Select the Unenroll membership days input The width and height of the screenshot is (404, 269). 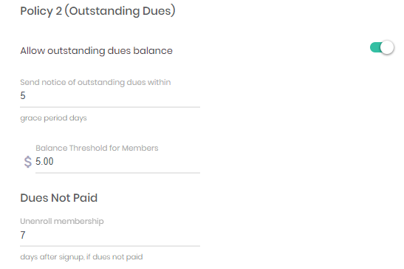[110, 235]
